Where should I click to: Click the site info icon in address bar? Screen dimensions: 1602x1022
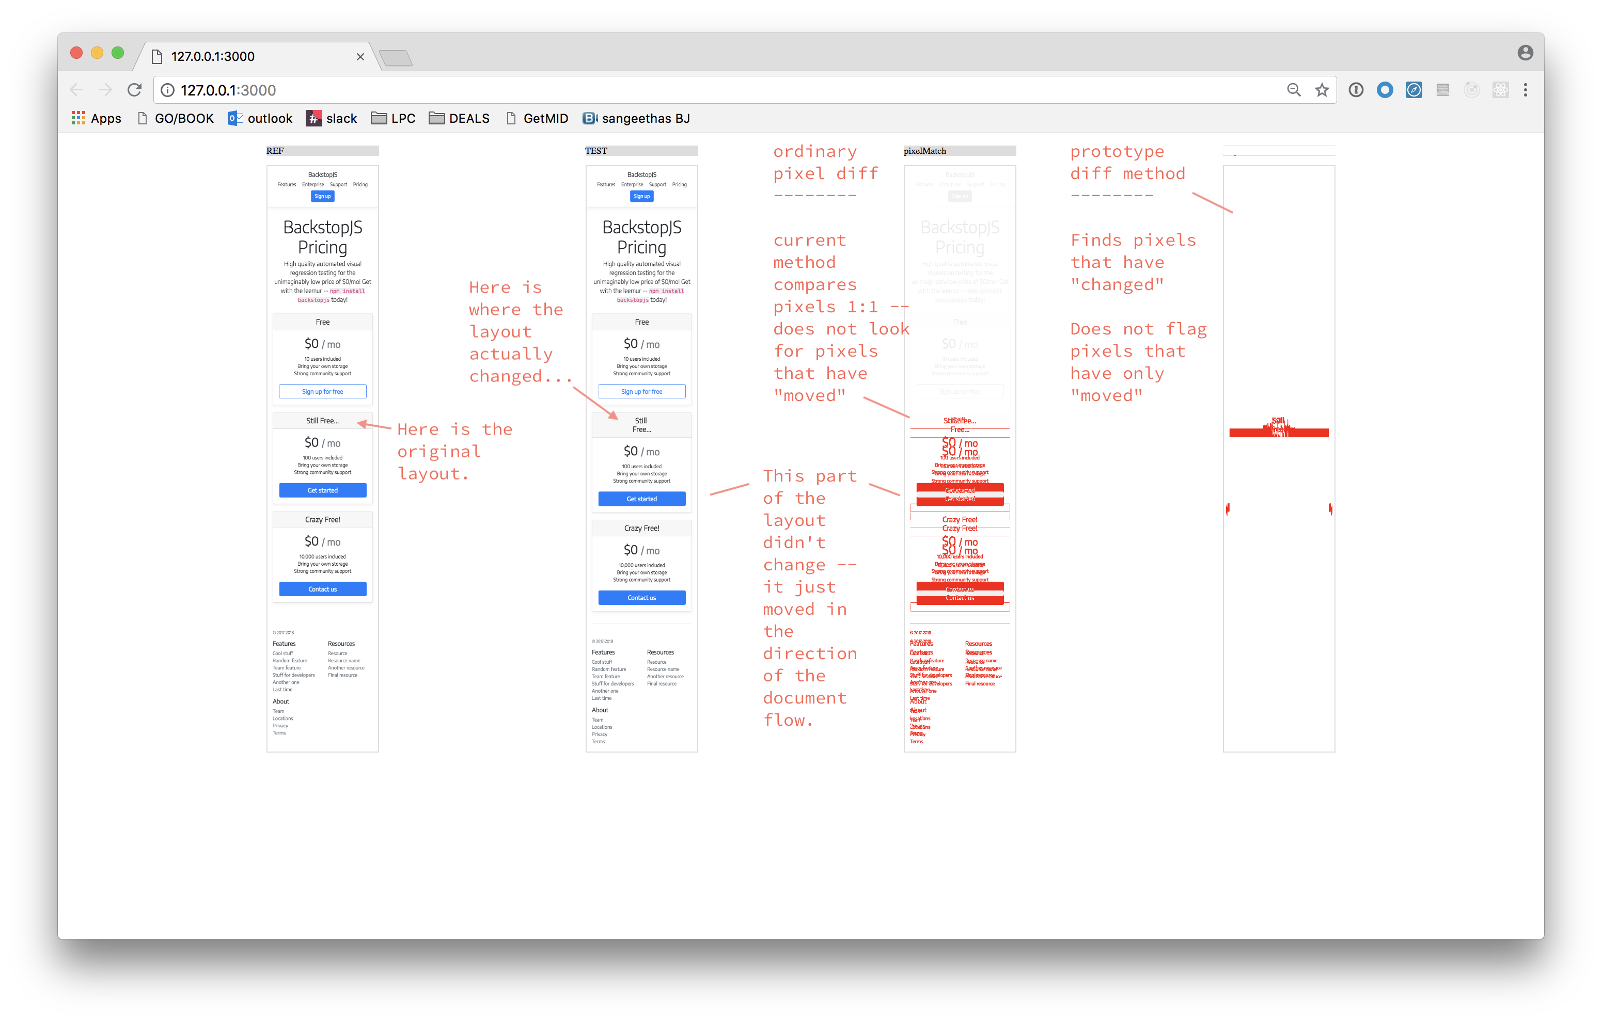167,90
